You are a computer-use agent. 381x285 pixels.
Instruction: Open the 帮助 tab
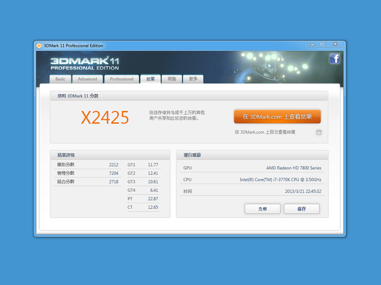(x=172, y=79)
